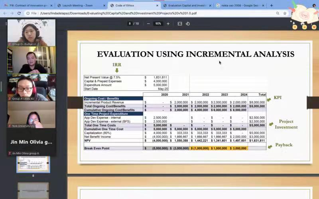Click the slide title EVALUATION USING INCREMENTAL ANALYSIS

[x=195, y=54]
